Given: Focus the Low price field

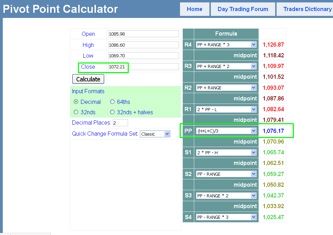Looking at the screenshot, I should [x=144, y=56].
